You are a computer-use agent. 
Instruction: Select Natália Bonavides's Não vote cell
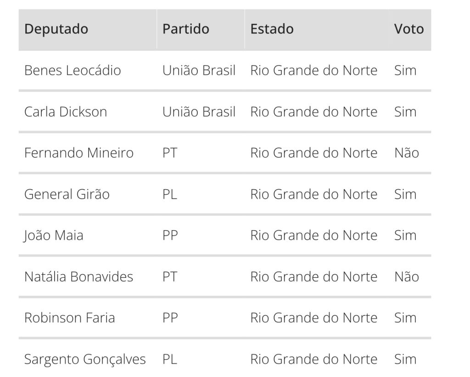click(407, 277)
